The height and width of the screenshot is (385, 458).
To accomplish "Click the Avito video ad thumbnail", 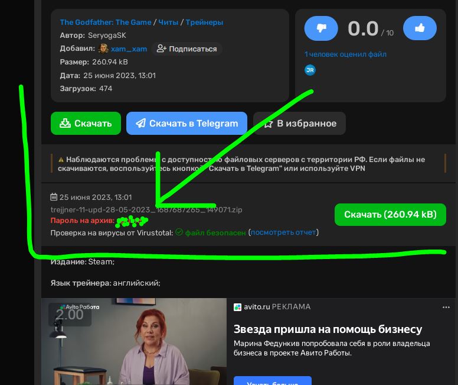I will (x=134, y=341).
